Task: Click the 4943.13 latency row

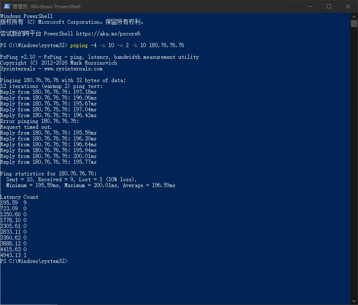Action: (13, 255)
